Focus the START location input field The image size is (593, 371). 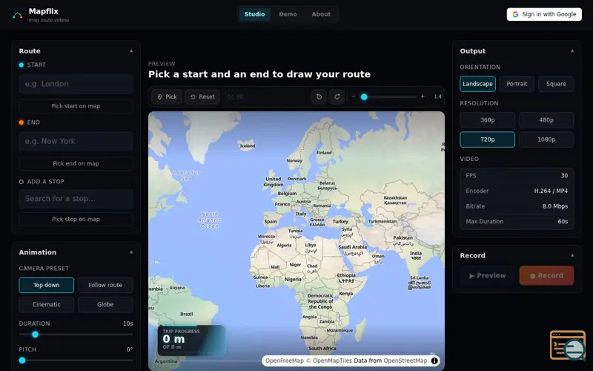pos(76,84)
